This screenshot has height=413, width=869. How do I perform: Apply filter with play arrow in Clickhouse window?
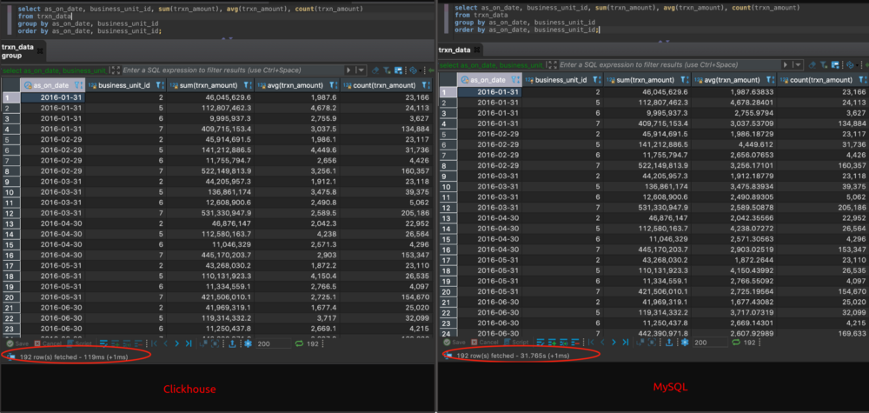[348, 70]
